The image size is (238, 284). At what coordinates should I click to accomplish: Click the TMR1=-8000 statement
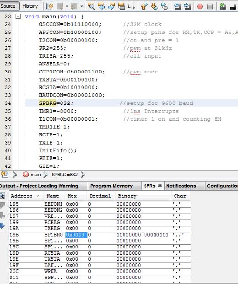point(58,111)
